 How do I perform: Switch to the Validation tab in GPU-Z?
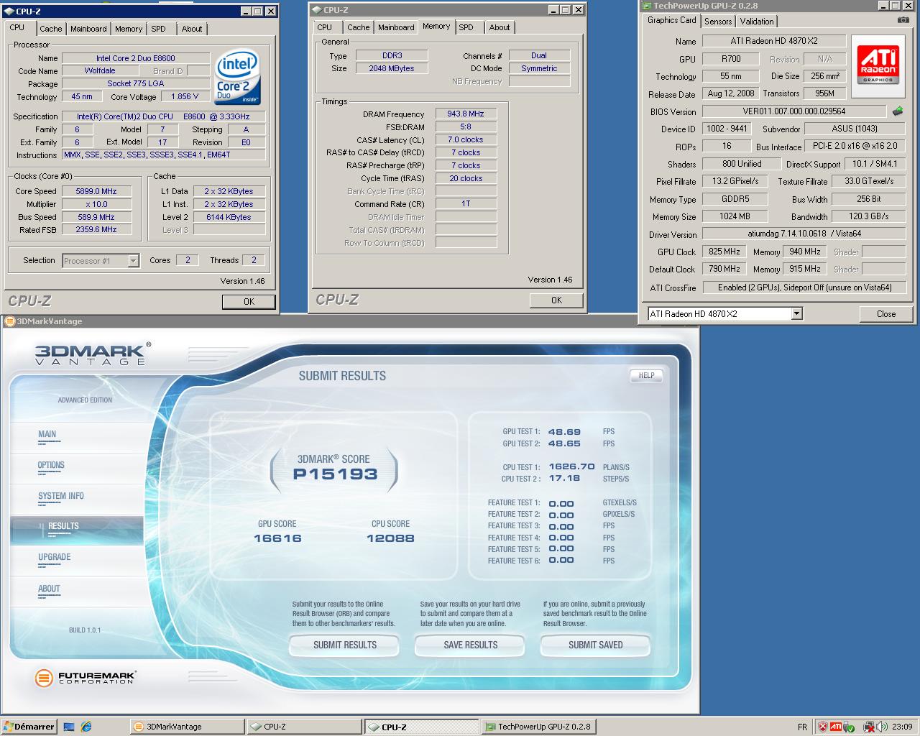click(757, 22)
